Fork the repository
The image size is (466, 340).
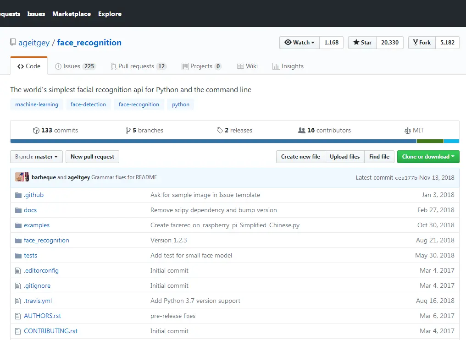click(422, 43)
